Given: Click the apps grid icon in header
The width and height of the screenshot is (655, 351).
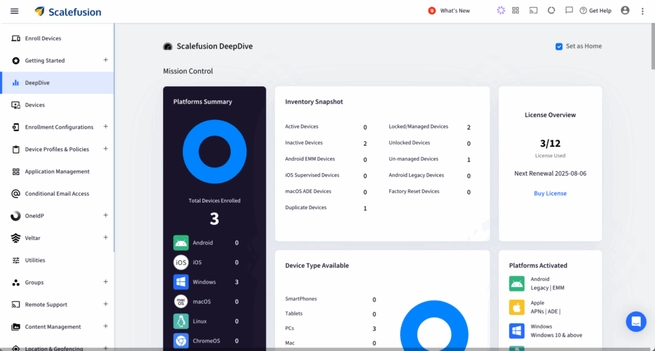Looking at the screenshot, I should [516, 11].
